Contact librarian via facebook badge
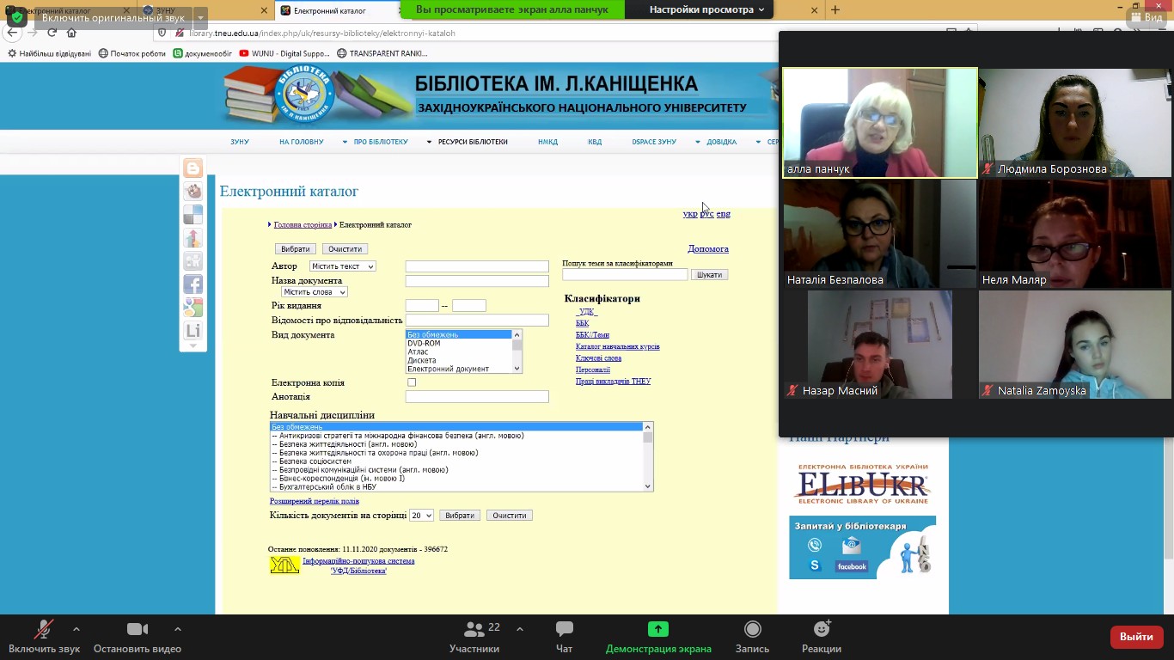The height and width of the screenshot is (660, 1174). 852,566
